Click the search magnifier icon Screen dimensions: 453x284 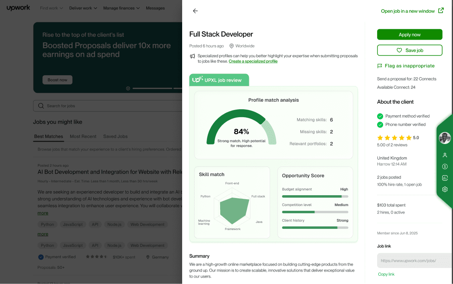[41, 106]
